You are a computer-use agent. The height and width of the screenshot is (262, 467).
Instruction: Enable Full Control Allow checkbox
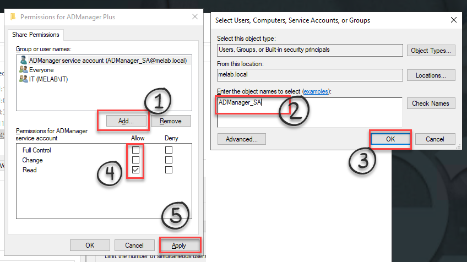135,150
